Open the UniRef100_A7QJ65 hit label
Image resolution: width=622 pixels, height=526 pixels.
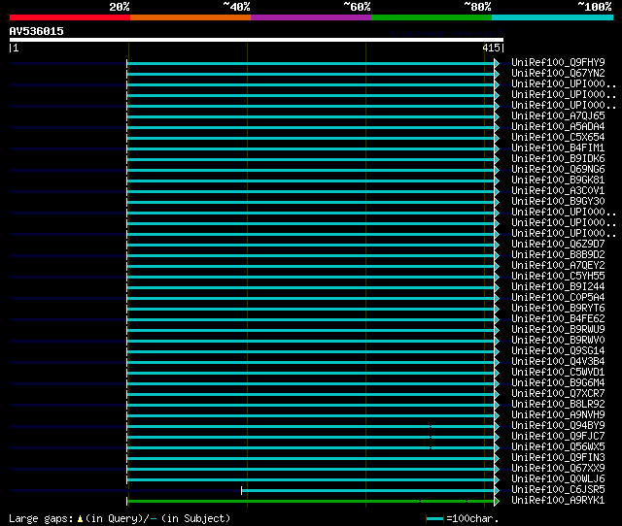[x=558, y=116]
